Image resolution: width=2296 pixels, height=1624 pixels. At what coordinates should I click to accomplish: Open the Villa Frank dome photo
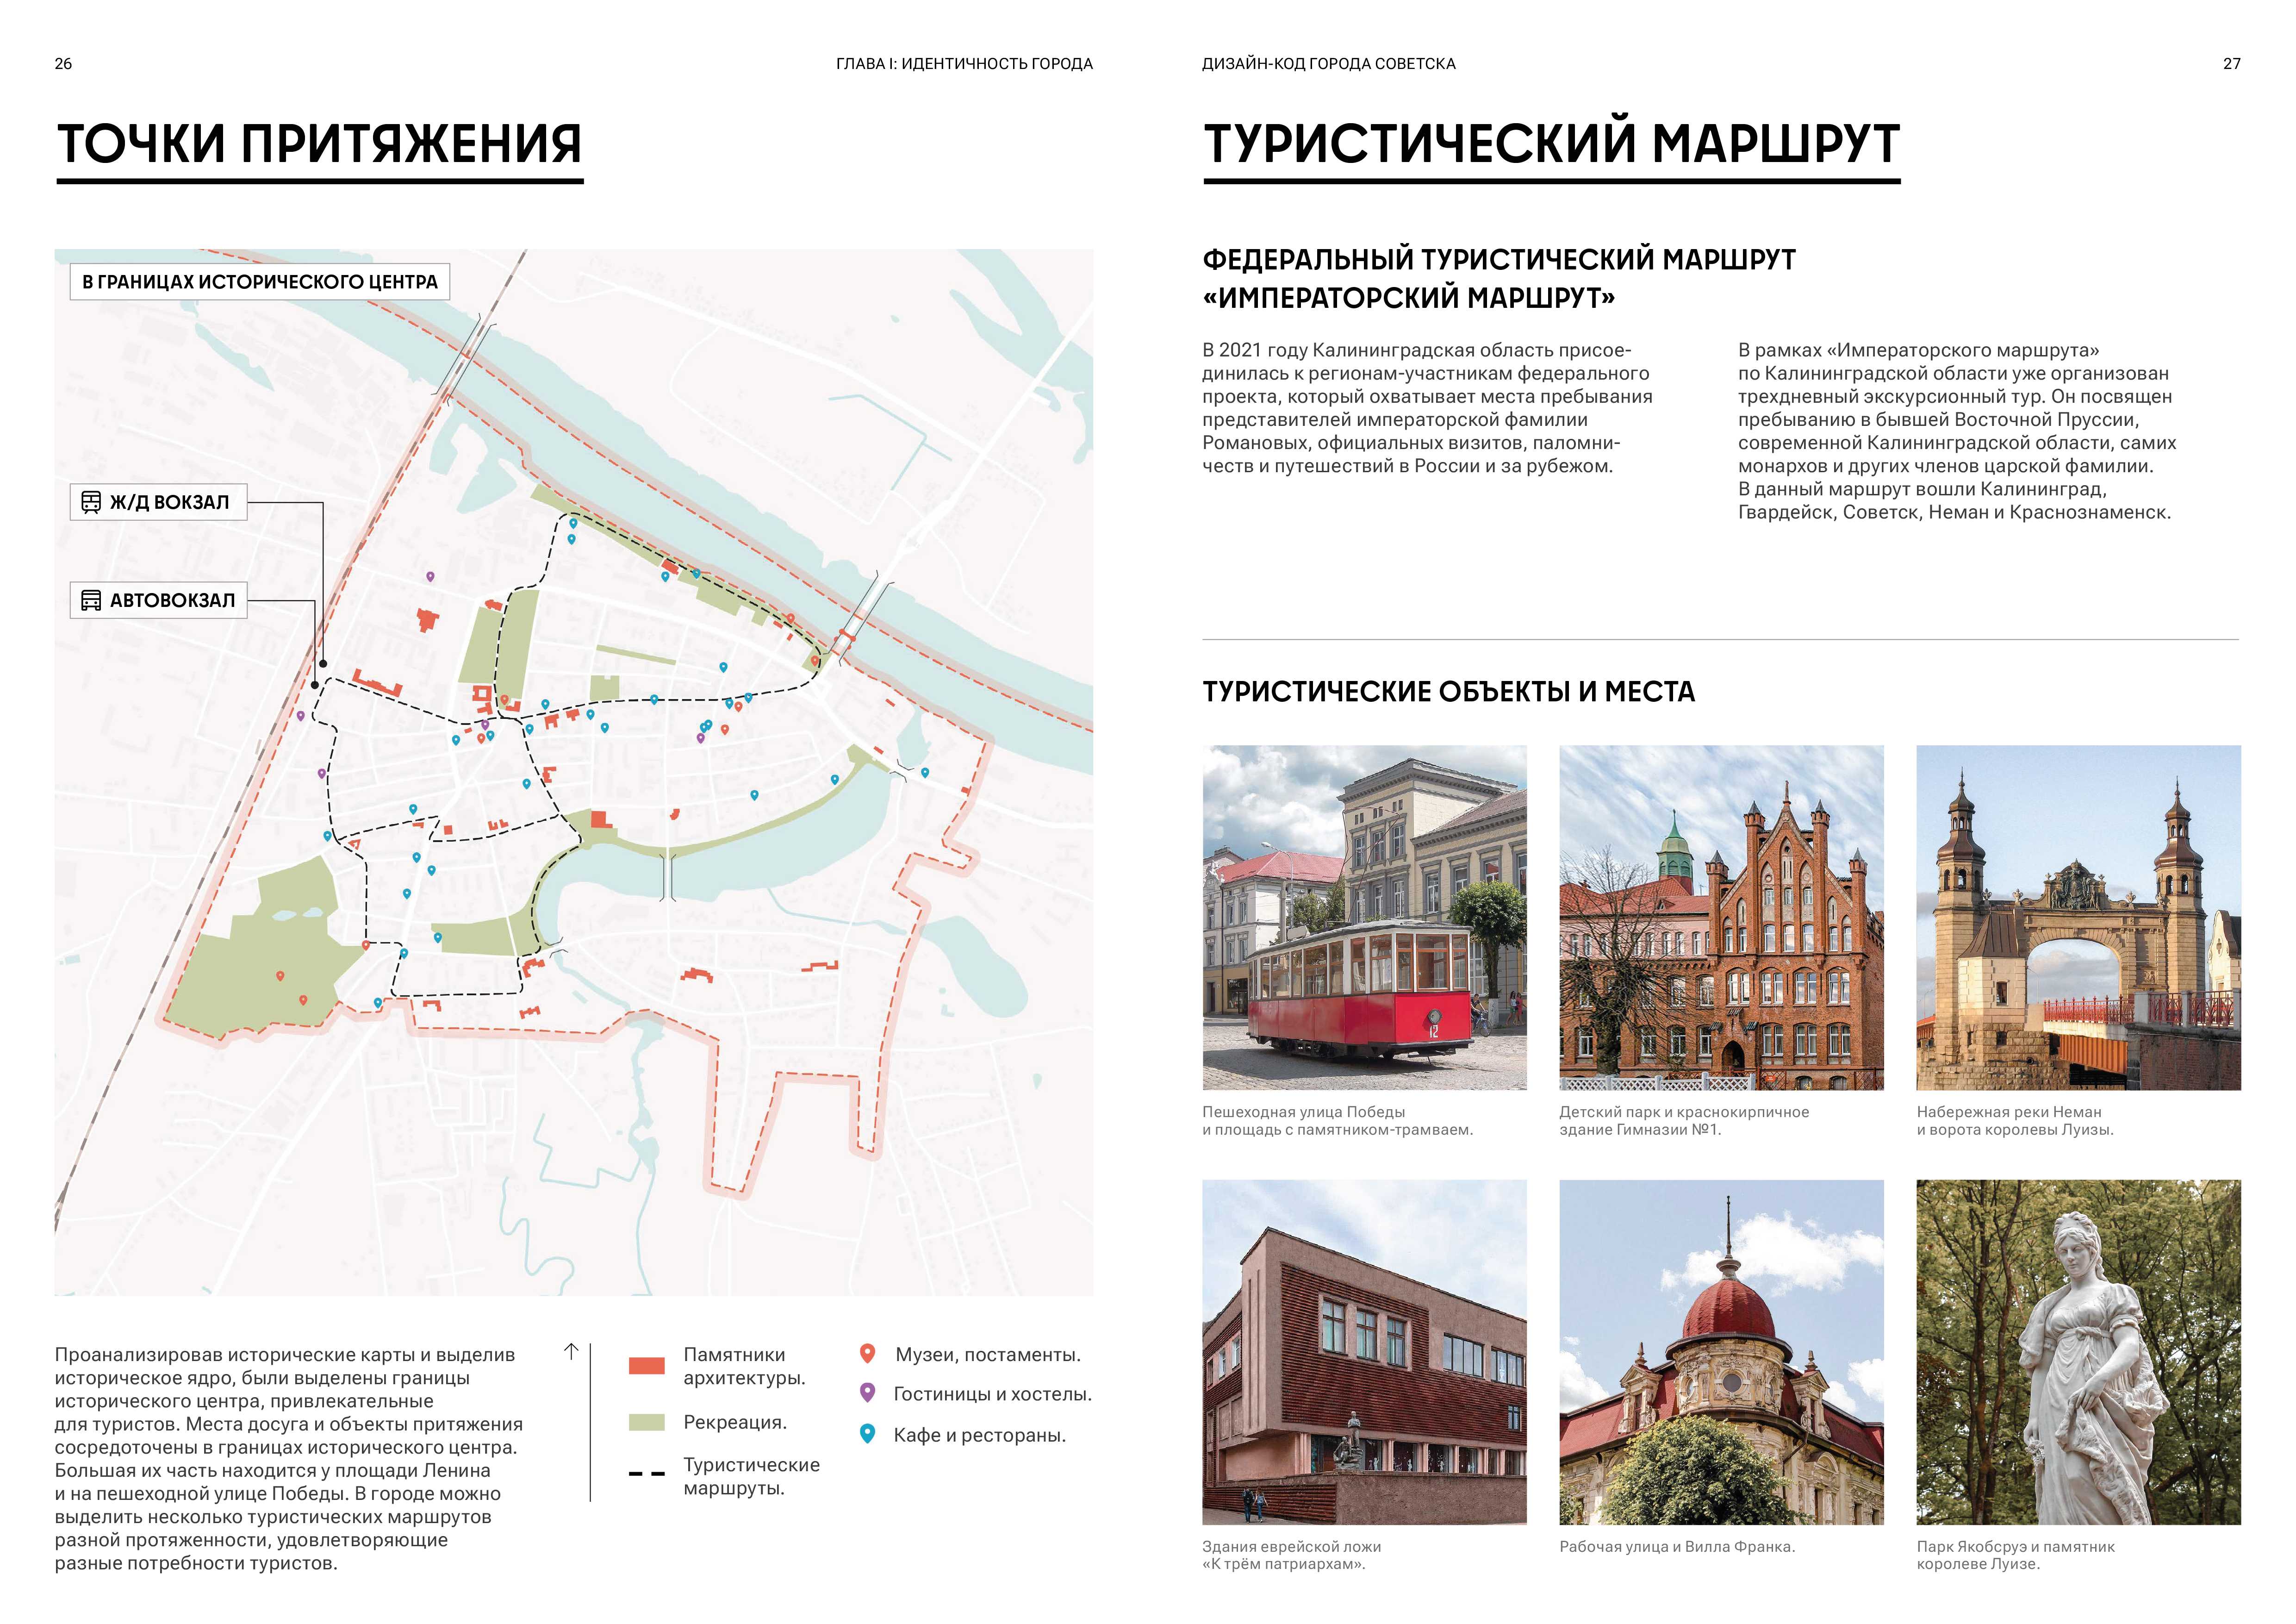1721,1352
